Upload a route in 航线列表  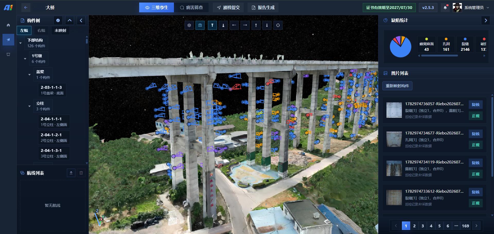(71, 173)
